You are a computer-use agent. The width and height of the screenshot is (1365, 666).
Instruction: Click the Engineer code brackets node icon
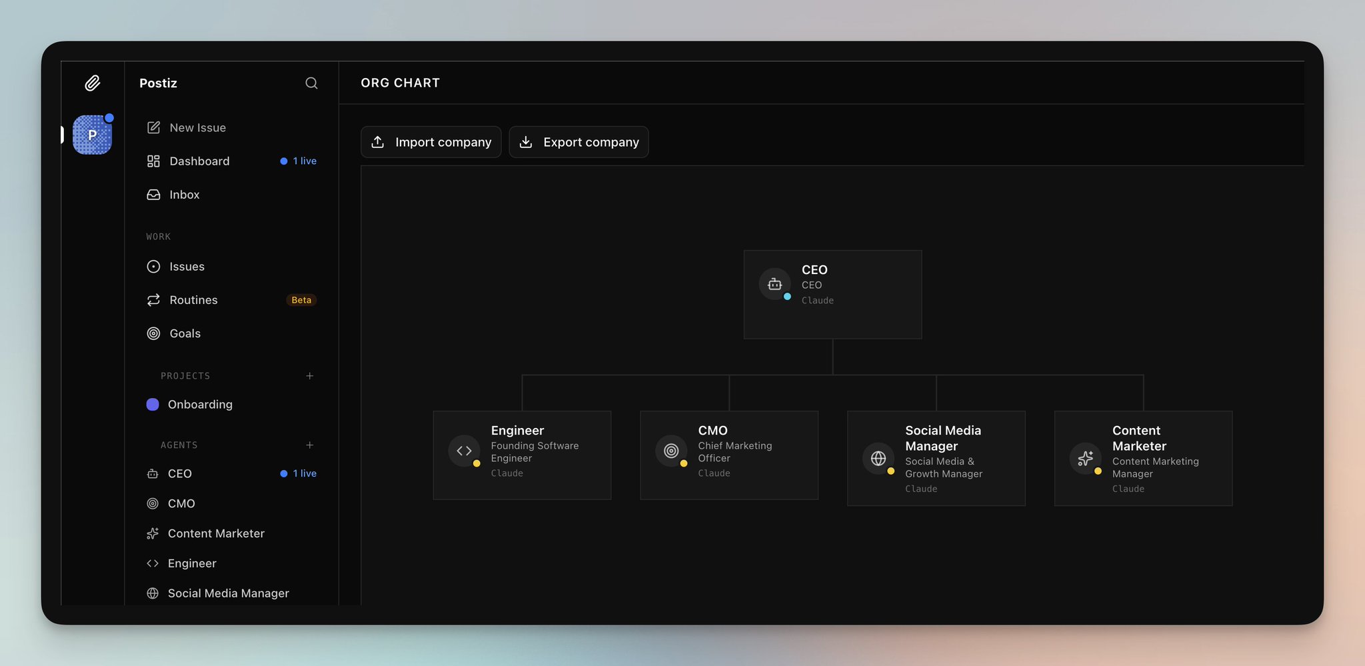[x=464, y=451]
